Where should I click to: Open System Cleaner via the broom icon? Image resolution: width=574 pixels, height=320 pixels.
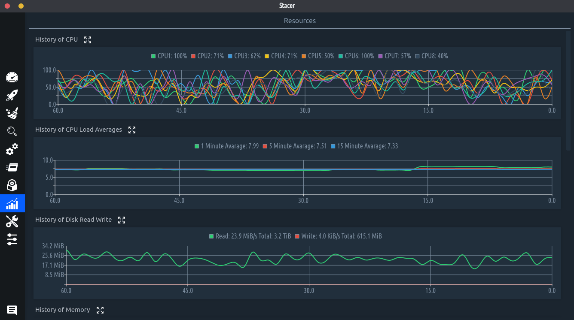[12, 114]
